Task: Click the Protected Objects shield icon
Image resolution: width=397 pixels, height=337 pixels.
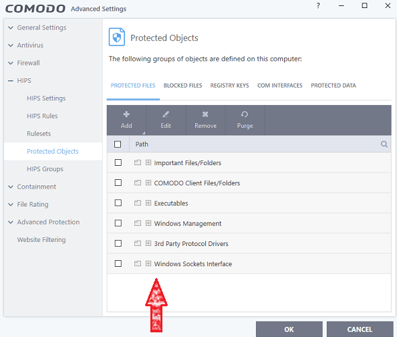Action: (x=117, y=37)
